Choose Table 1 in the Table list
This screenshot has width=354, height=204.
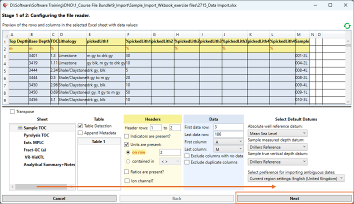(x=98, y=141)
